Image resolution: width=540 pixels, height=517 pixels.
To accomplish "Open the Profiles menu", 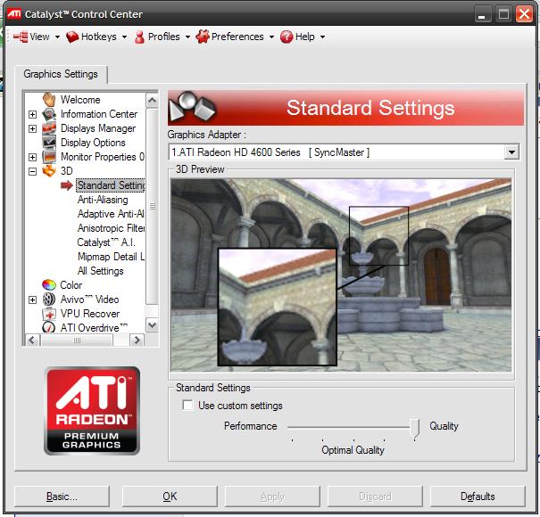I will coord(162,37).
